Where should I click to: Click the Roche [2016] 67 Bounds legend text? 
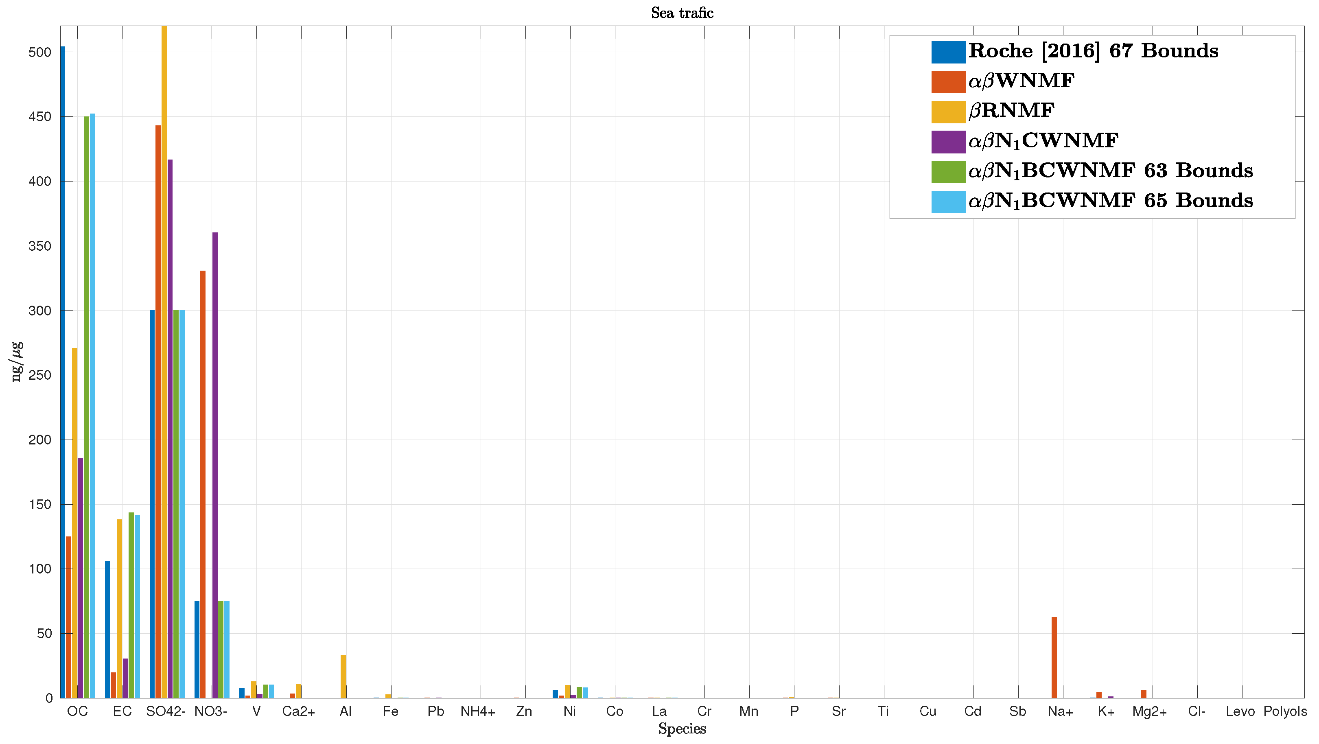tap(1093, 51)
